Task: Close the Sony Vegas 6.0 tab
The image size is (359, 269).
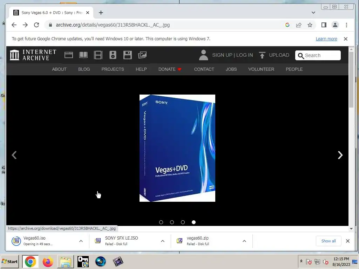Action: pos(87,13)
